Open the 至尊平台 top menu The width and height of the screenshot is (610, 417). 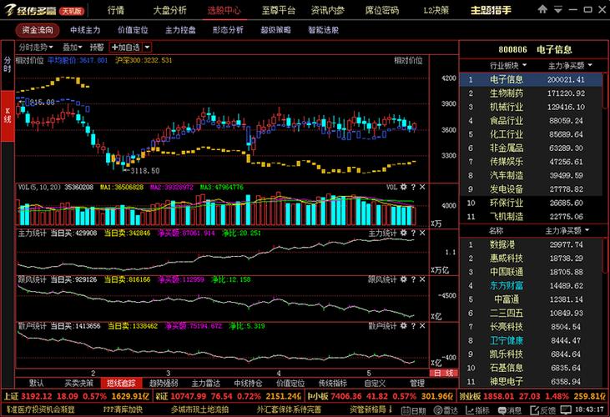point(278,10)
